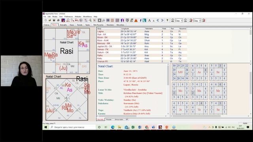Viewport: 253px width, 142px height.
Task: Click the New chart icon
Action: (46, 20)
